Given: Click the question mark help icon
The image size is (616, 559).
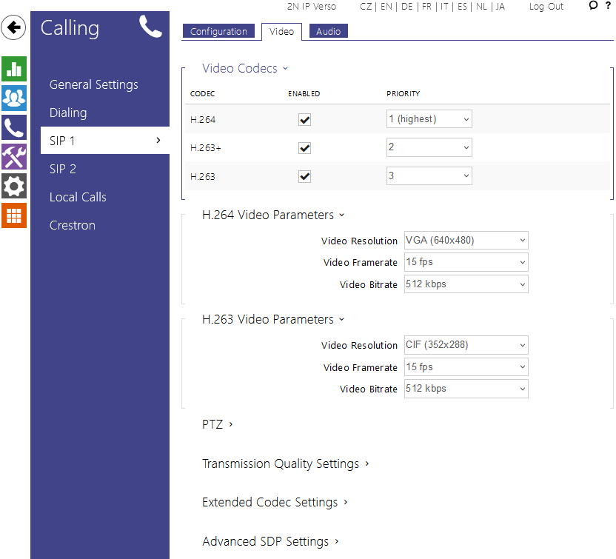Looking at the screenshot, I should [607, 7].
